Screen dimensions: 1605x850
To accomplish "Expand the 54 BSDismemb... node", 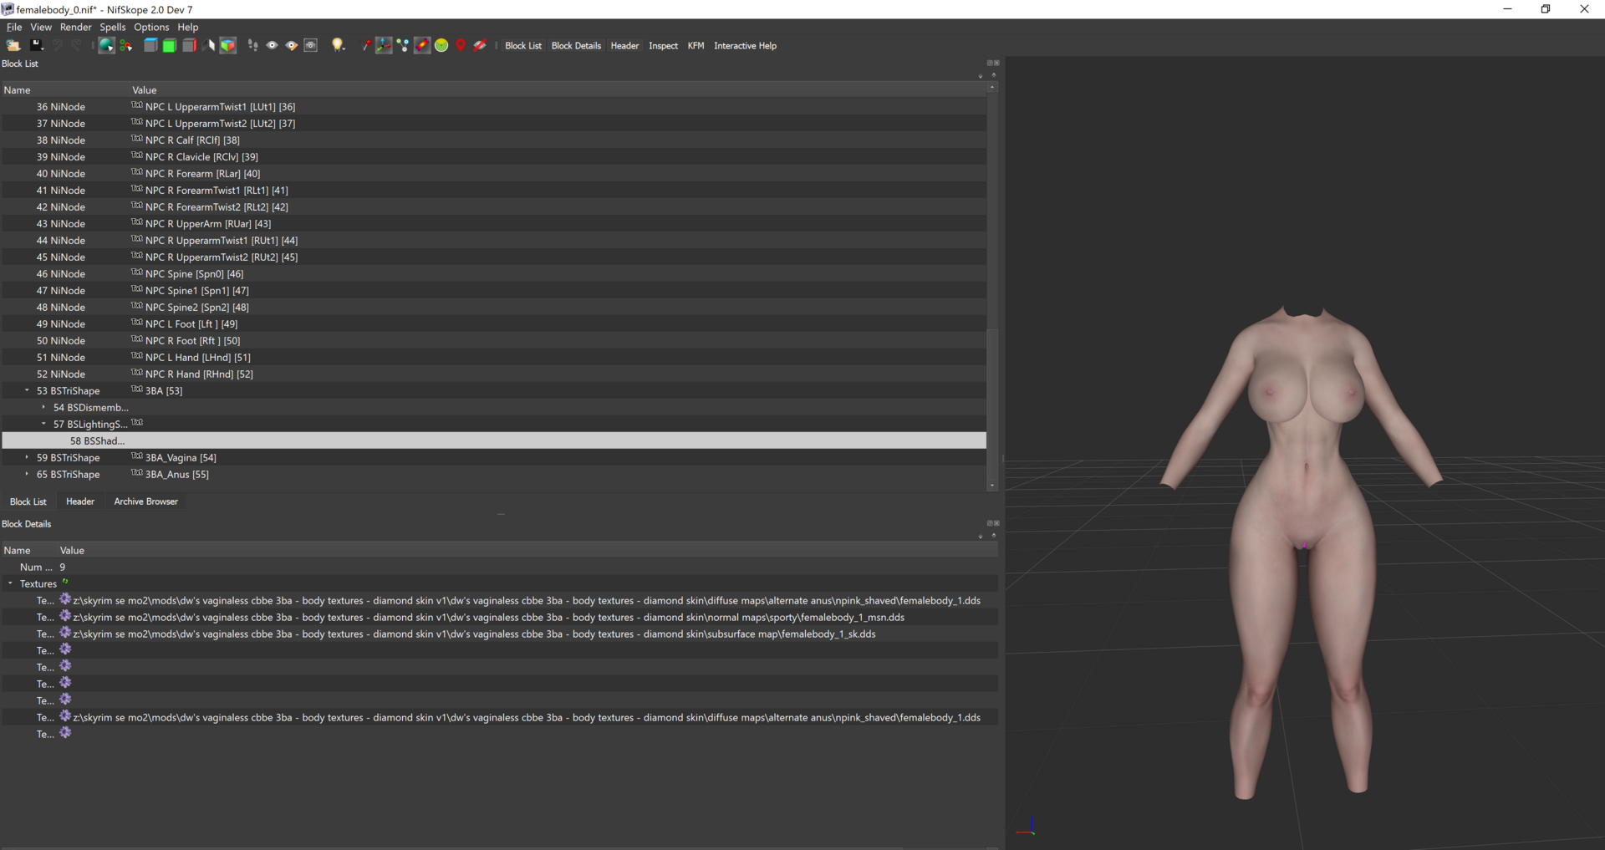I will click(43, 407).
